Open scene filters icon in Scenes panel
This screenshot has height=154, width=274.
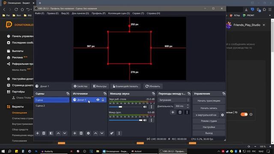(51, 133)
